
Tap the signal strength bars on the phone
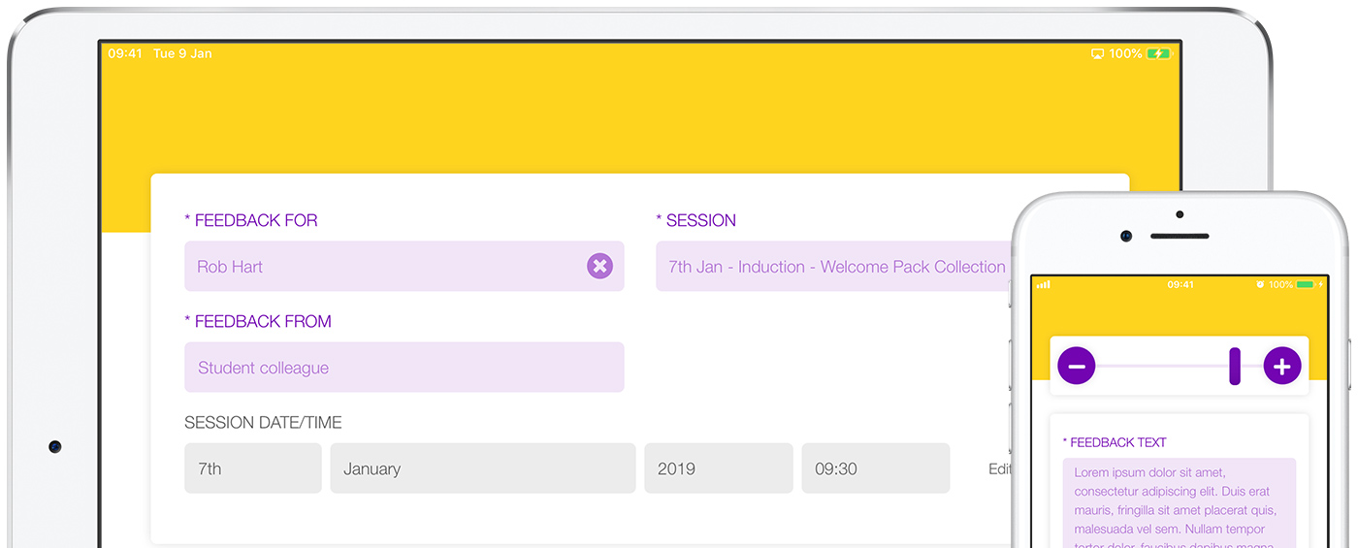1044,285
